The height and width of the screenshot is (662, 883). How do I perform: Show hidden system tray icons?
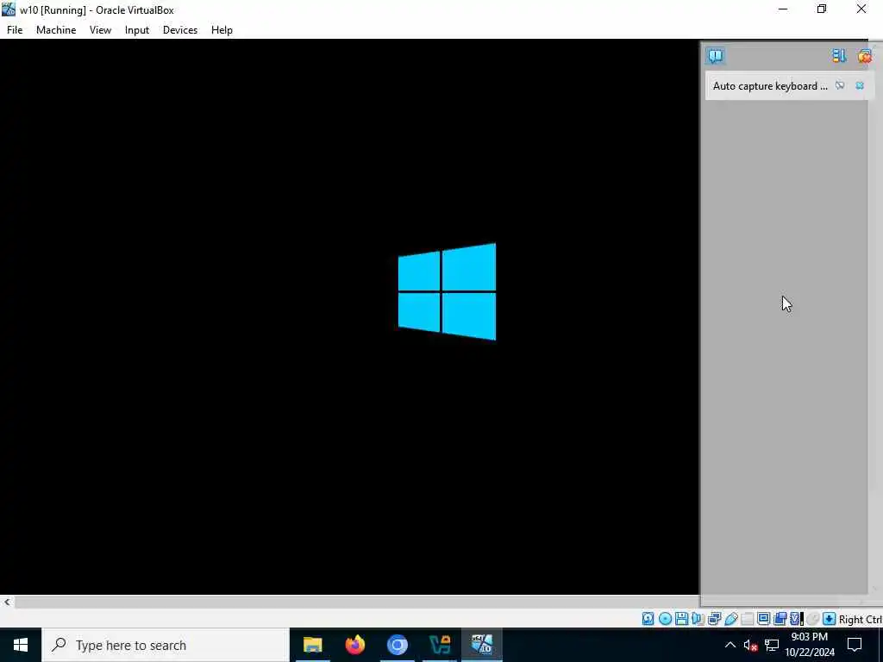730,645
